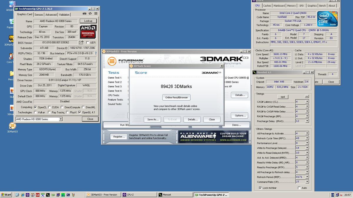Switch to the Sensors tab in GPU-Z
The height and width of the screenshot is (198, 353).
[x=39, y=15]
